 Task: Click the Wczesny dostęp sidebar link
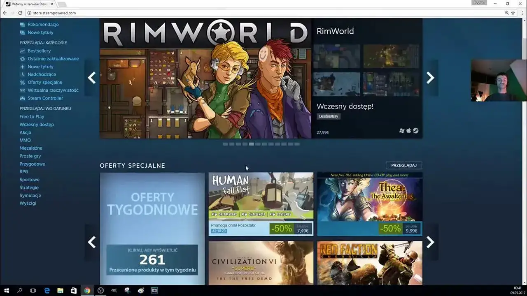coord(37,124)
